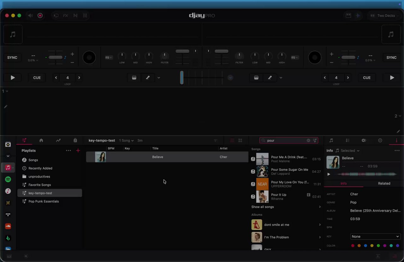Switch the library to list view

point(232,140)
